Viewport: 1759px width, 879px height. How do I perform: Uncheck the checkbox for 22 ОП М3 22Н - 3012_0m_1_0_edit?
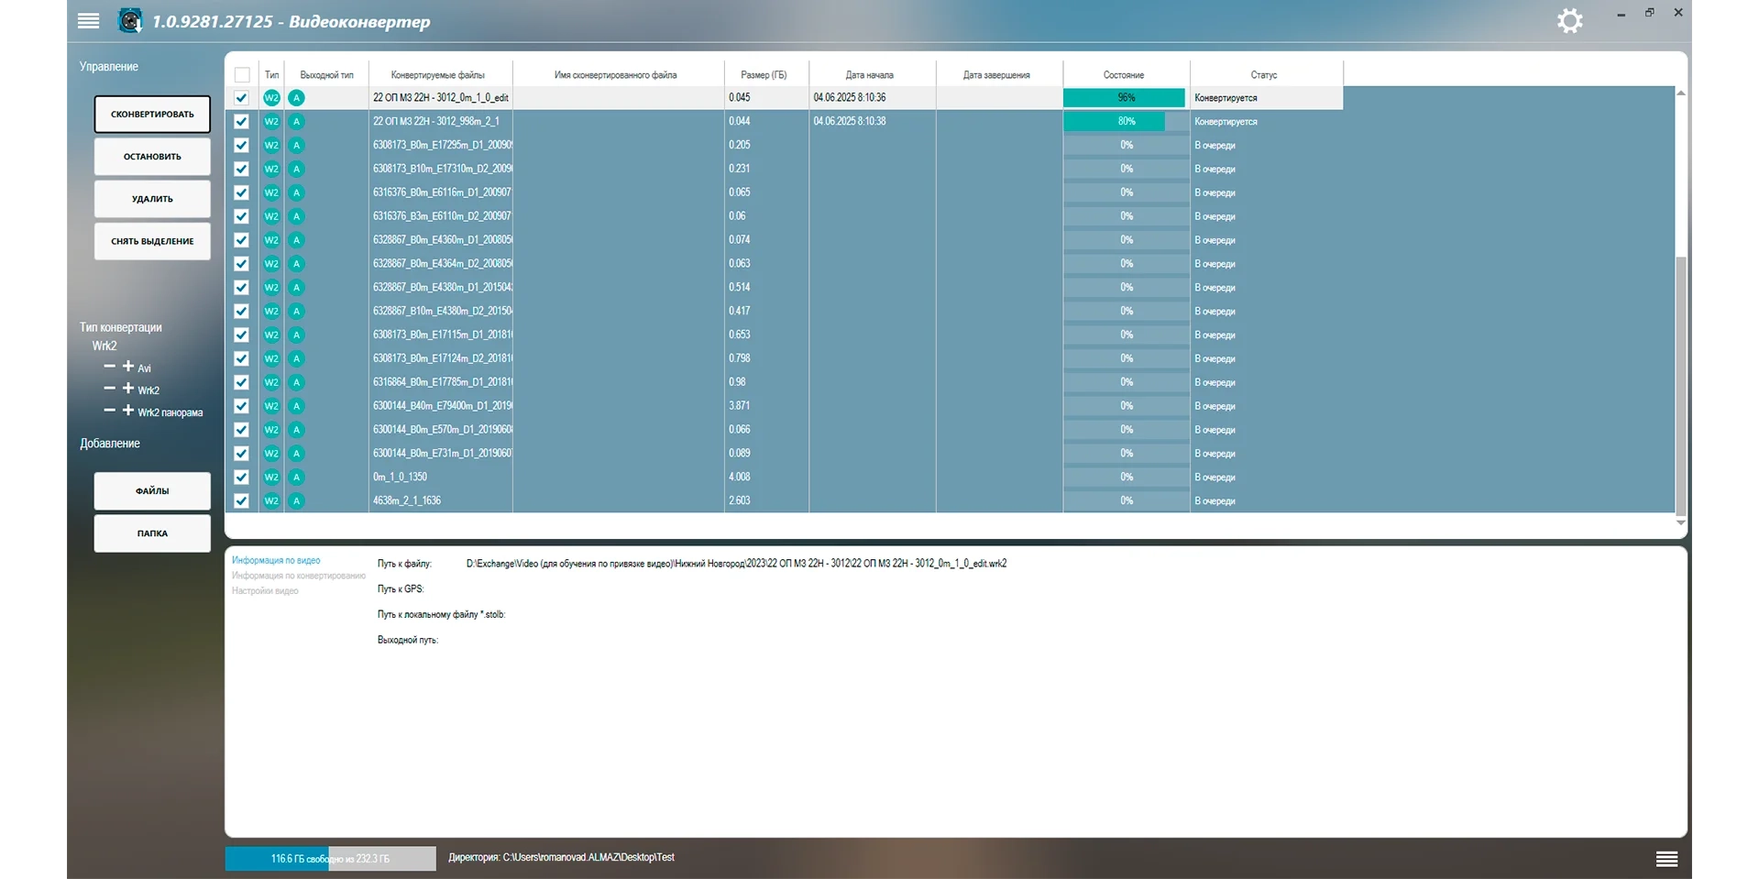coord(242,98)
